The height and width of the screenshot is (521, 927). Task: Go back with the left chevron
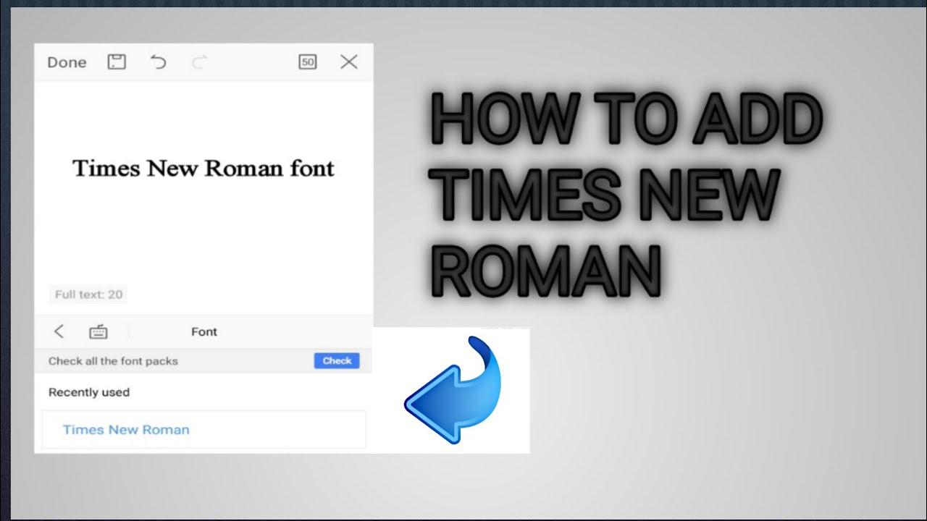point(59,331)
